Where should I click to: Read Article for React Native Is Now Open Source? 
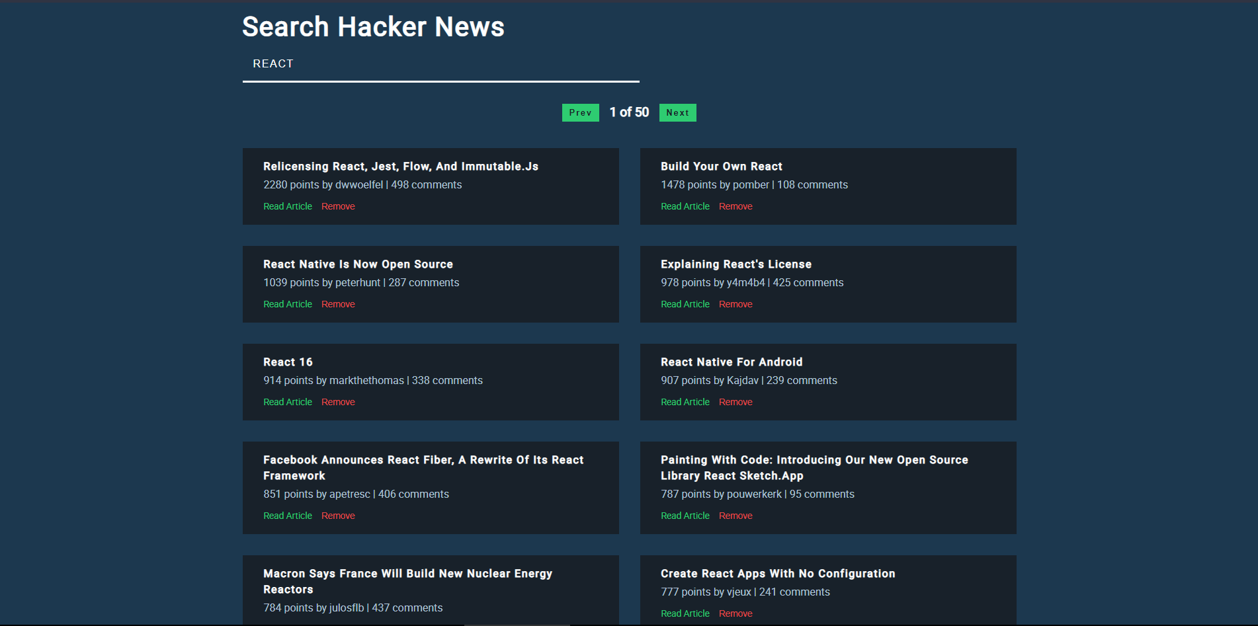click(288, 304)
